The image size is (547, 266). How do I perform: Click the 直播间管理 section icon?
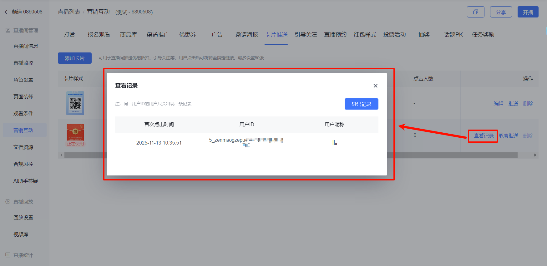pyautogui.click(x=8, y=30)
